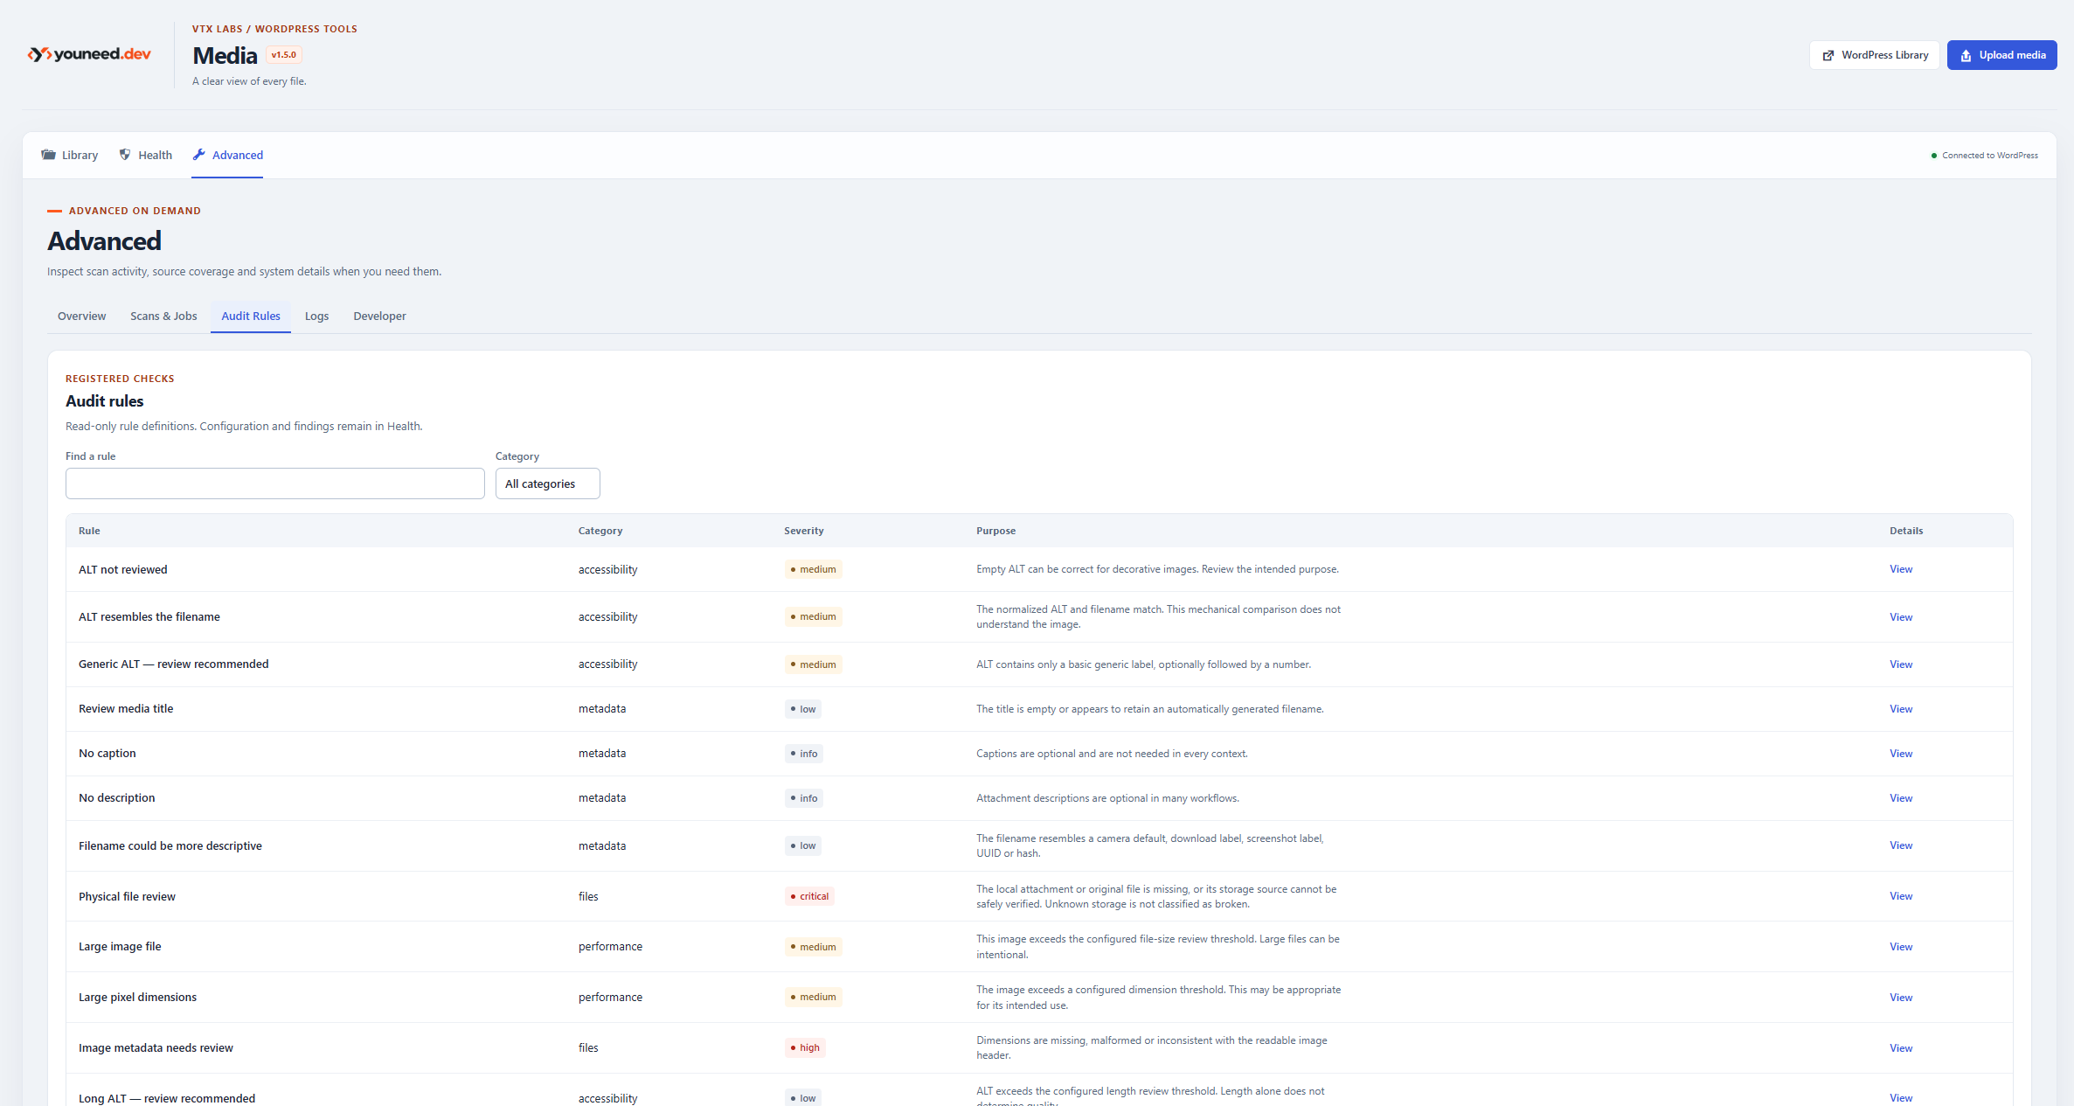The height and width of the screenshot is (1106, 2074).
Task: View details for ALT resembles the filename
Action: [x=1900, y=617]
